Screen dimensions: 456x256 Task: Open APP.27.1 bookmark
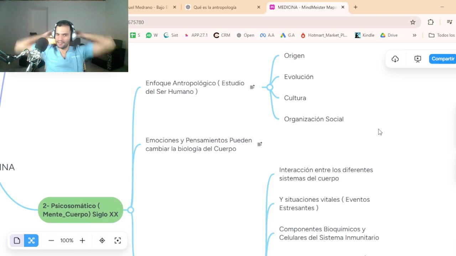[x=196, y=35]
